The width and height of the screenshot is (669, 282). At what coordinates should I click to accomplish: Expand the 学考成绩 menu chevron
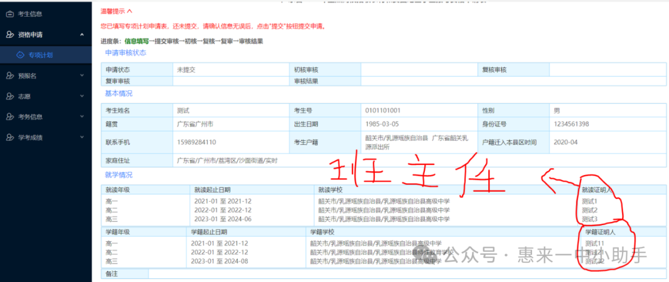82,137
